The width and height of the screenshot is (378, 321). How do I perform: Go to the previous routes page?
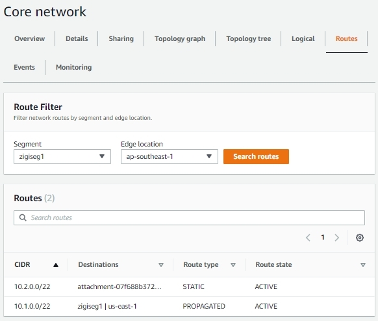[x=308, y=238]
